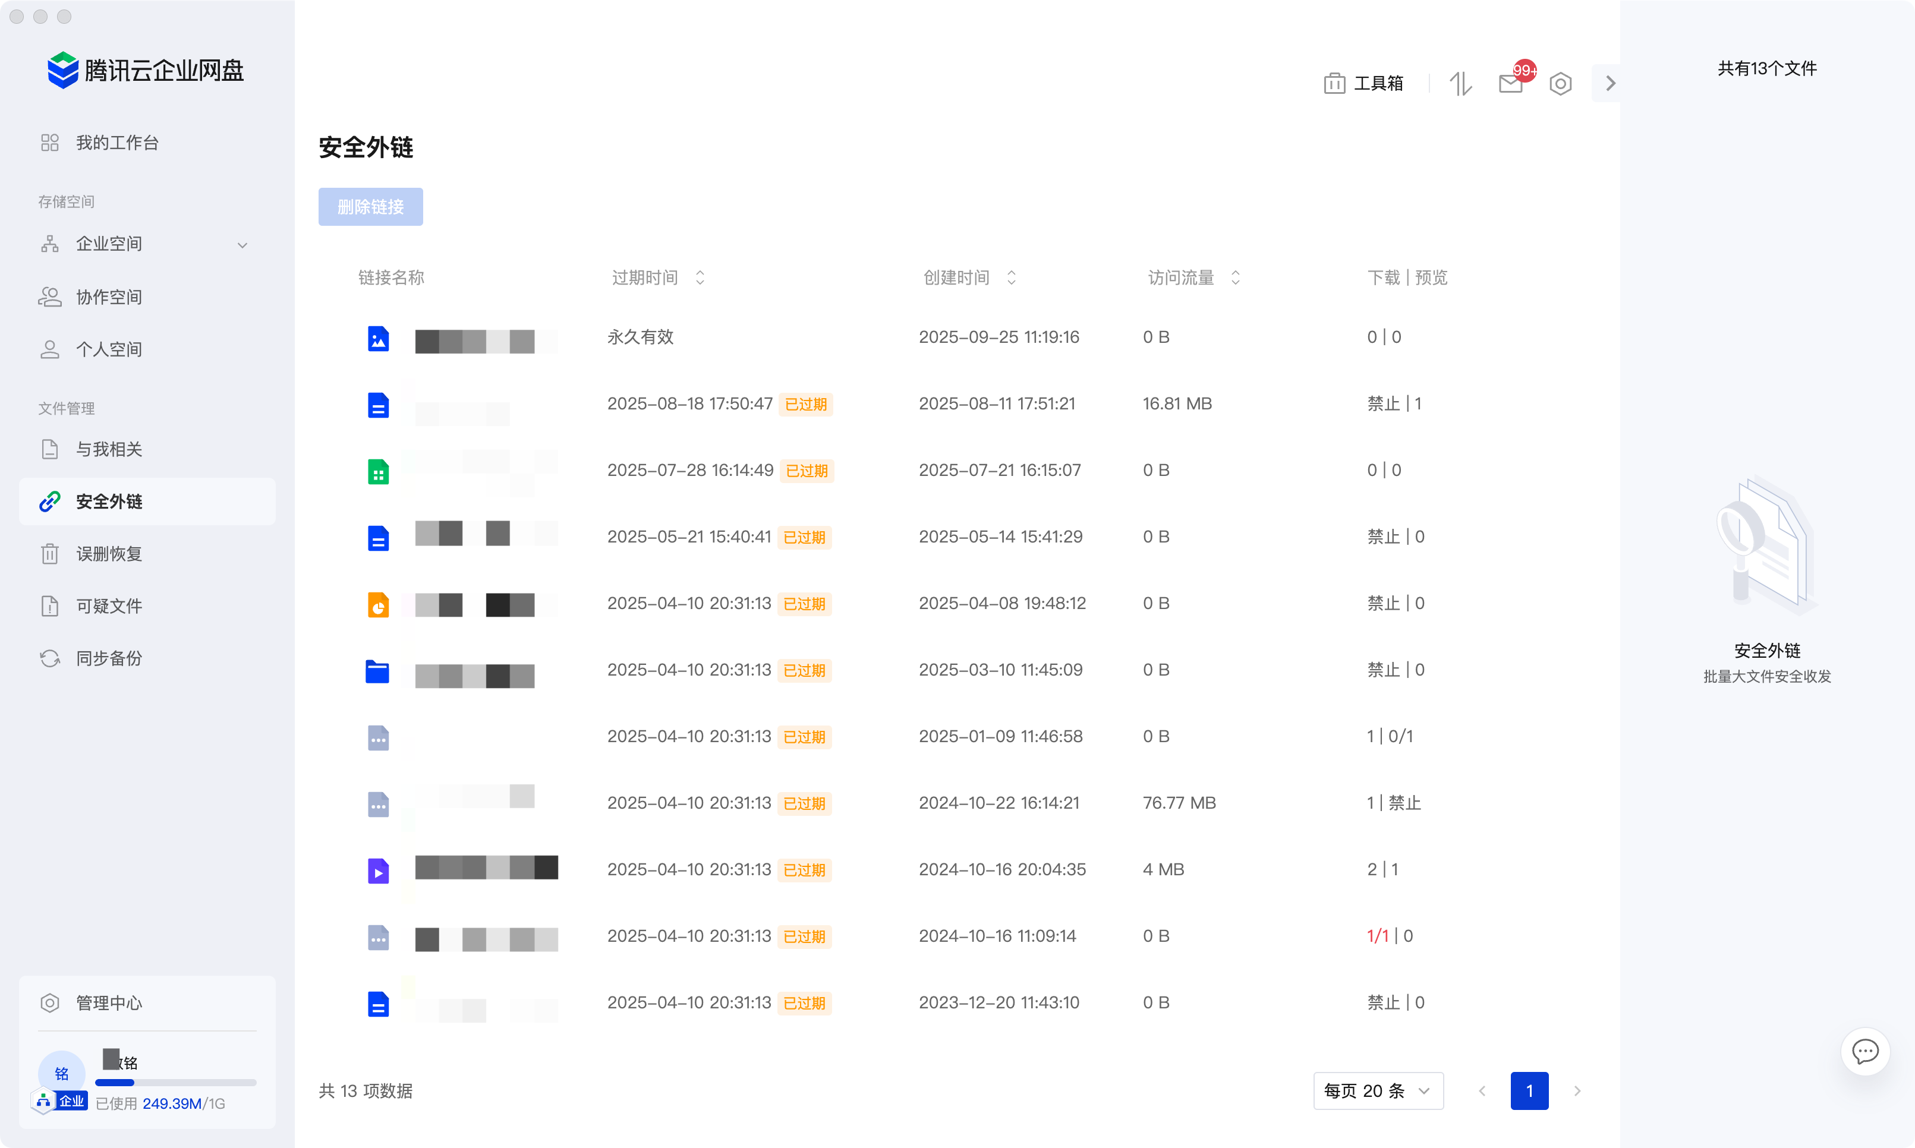Viewport: 1915px width, 1148px height.
Task: Open the 工具箱 toolbox icon
Action: tap(1334, 84)
